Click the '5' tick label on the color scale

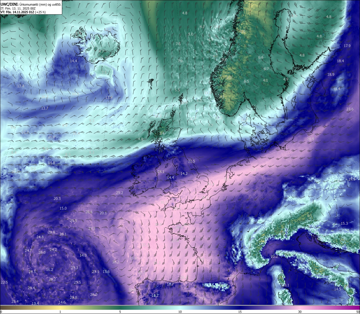[x=120, y=312]
